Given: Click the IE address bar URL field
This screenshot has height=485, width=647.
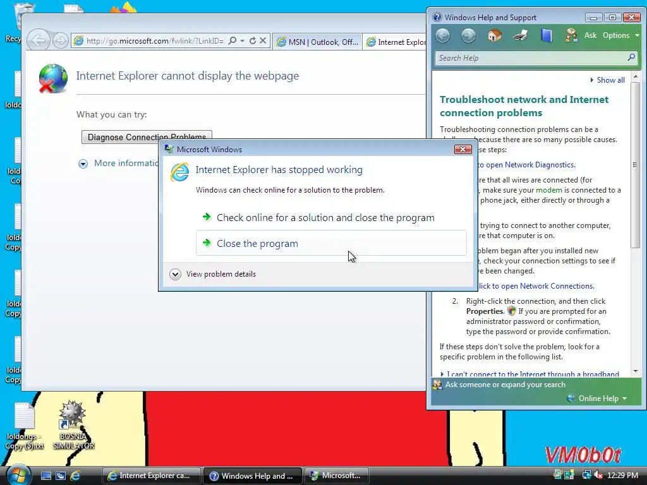Looking at the screenshot, I should (x=155, y=41).
